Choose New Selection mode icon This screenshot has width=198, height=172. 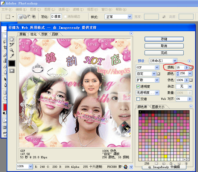21,17
